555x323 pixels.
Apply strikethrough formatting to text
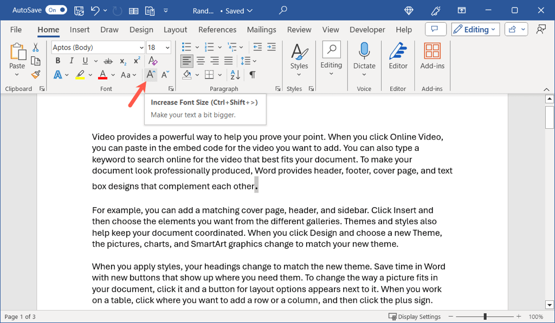tap(108, 61)
